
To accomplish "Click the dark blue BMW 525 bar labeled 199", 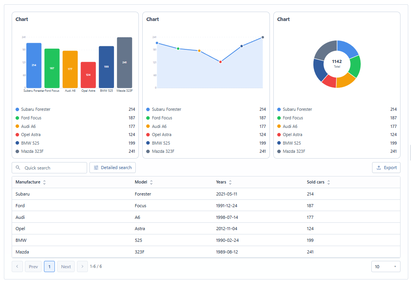I will [107, 67].
